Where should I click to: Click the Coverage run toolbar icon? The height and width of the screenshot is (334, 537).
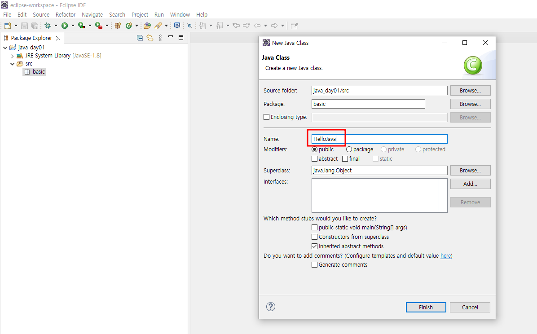(x=82, y=25)
